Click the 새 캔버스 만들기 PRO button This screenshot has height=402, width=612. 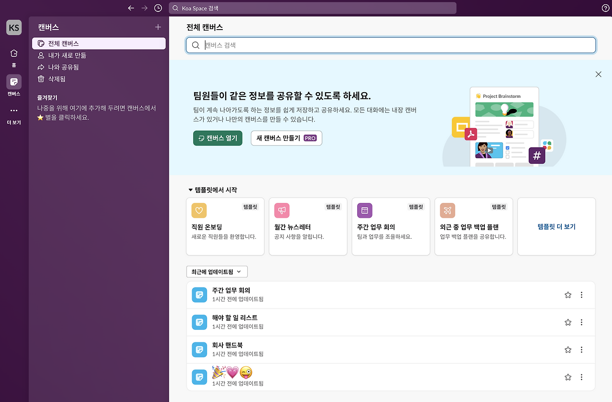tap(286, 138)
